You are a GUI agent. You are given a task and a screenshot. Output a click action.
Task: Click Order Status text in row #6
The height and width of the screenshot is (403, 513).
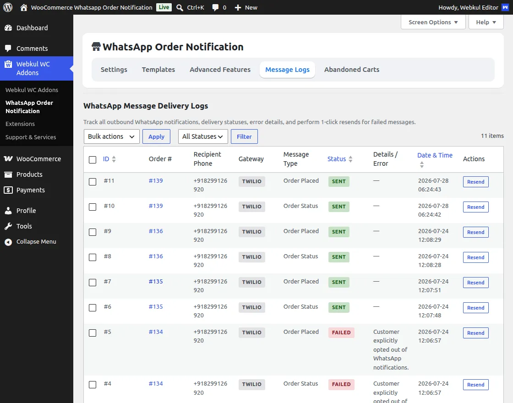click(x=300, y=306)
